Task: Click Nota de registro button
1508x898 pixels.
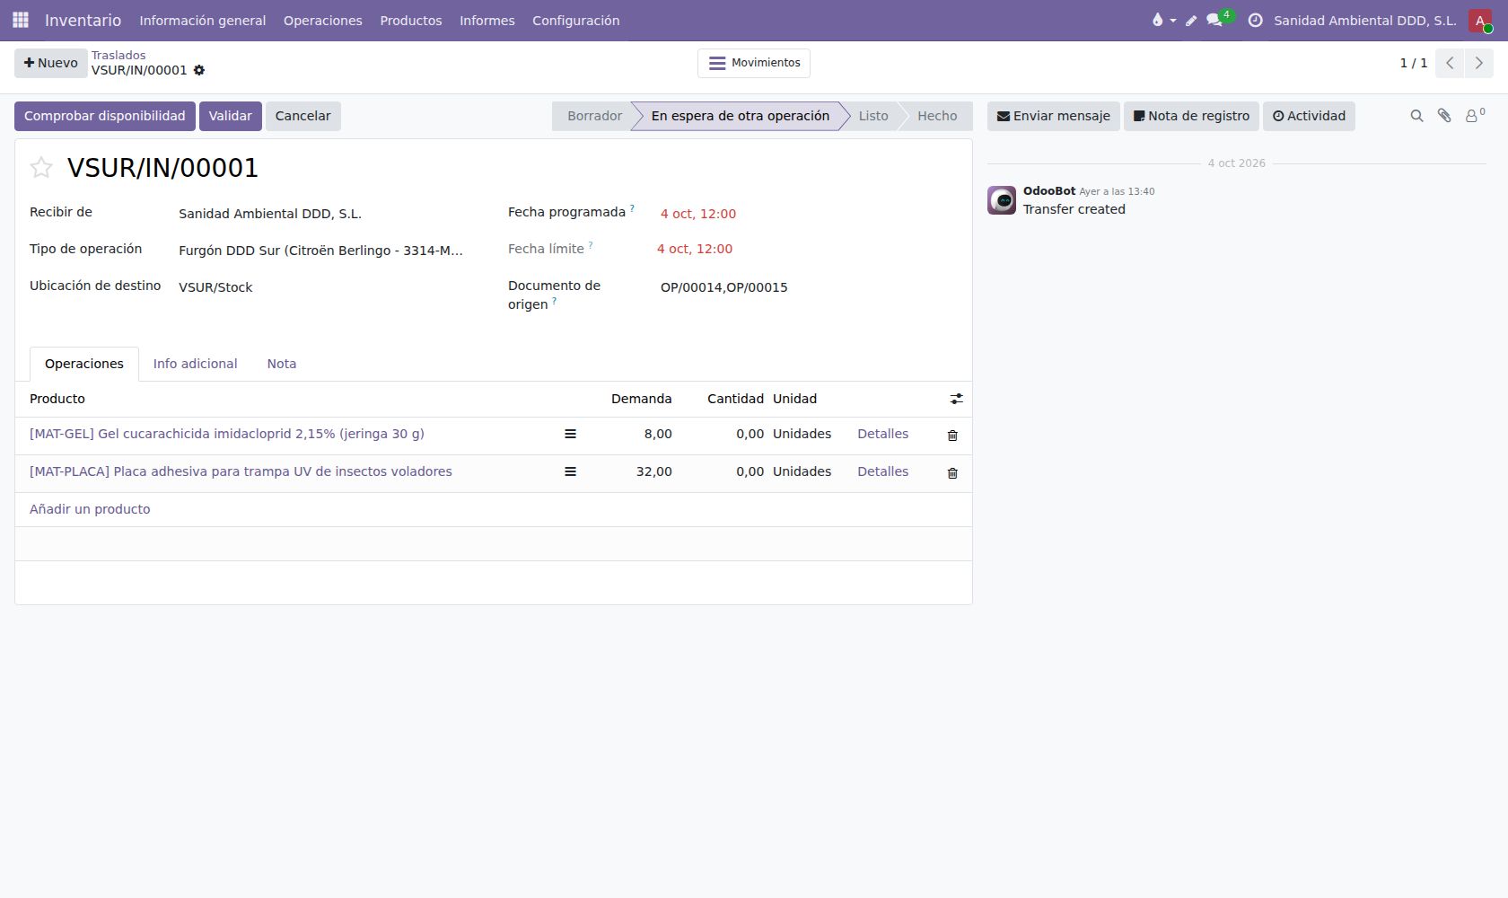Action: (x=1191, y=116)
